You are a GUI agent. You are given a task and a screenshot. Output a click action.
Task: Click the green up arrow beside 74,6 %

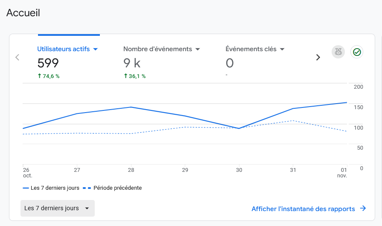click(40, 76)
